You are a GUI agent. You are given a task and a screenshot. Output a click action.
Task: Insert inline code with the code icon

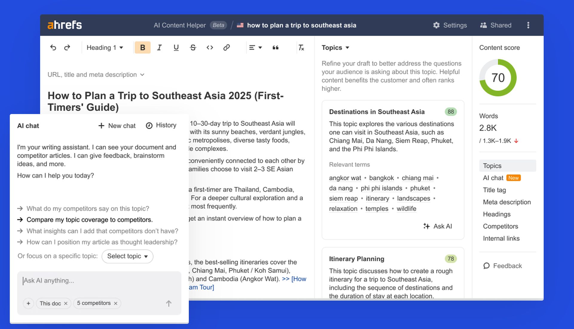[210, 48]
